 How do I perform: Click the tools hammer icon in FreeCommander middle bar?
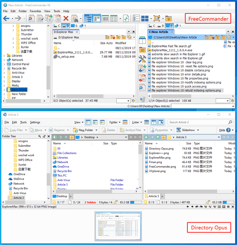[142, 59]
